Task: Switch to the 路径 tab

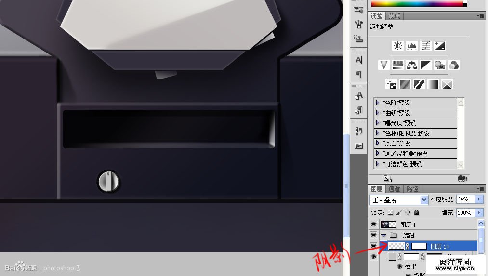Action: (412, 189)
